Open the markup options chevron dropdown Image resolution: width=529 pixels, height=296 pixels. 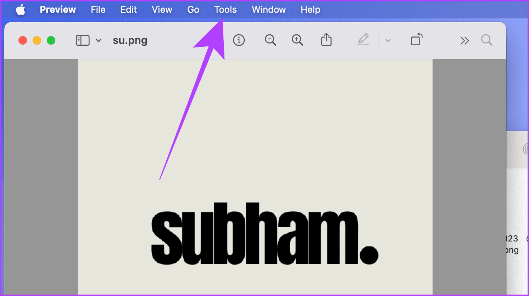(388, 40)
